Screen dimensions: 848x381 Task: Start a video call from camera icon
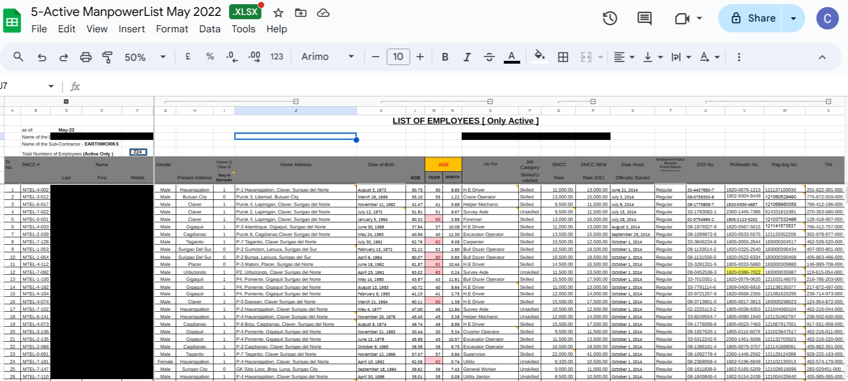pos(682,19)
